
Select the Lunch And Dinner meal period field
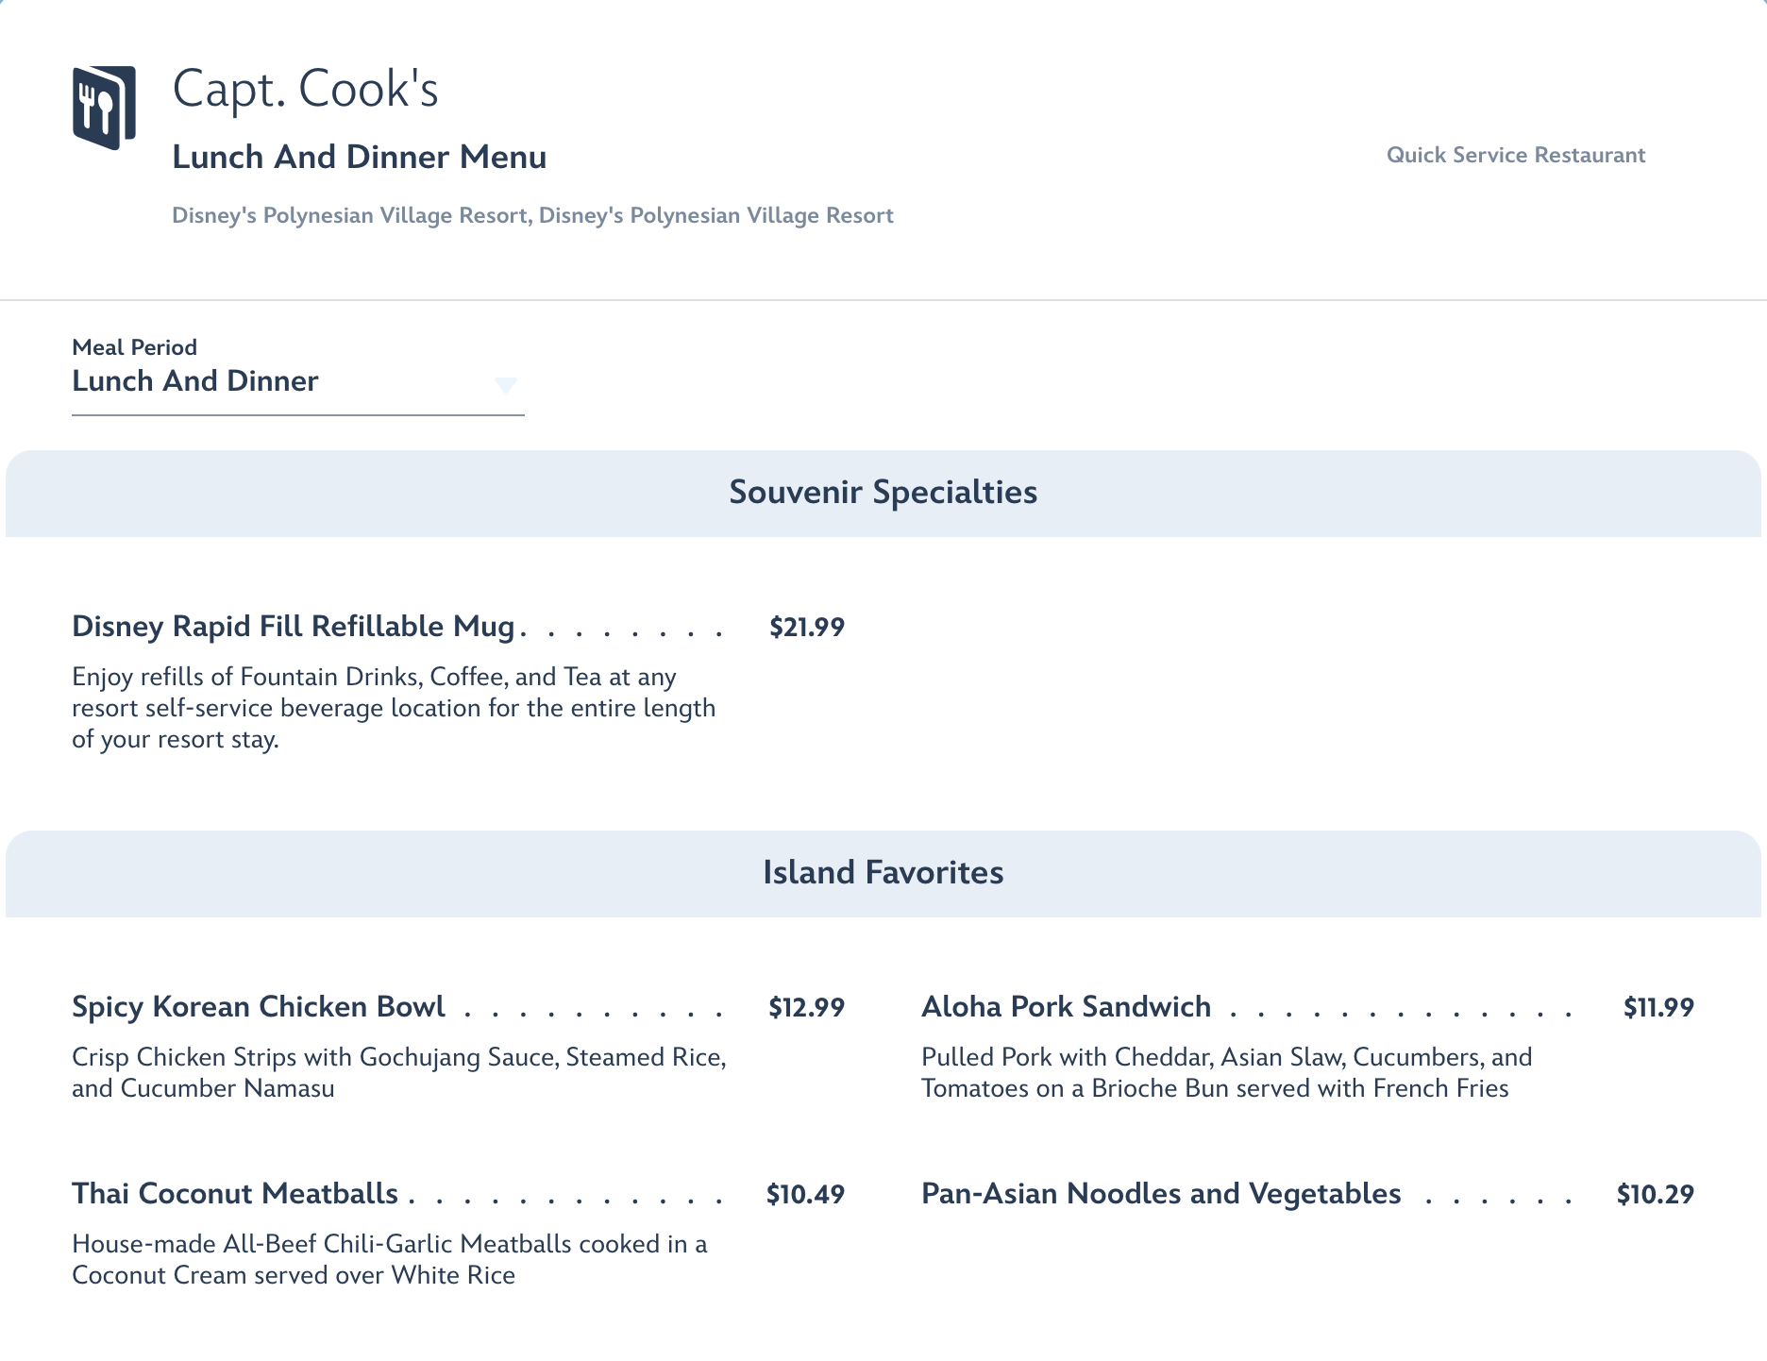coord(283,381)
